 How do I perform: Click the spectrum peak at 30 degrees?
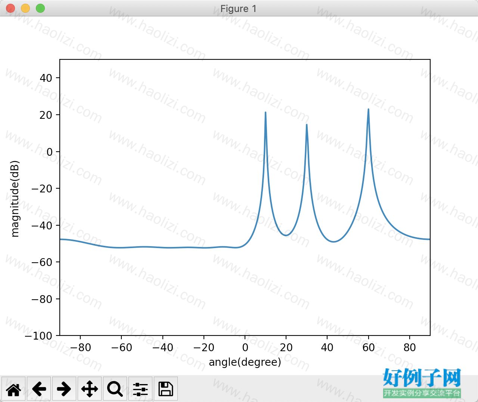point(307,125)
